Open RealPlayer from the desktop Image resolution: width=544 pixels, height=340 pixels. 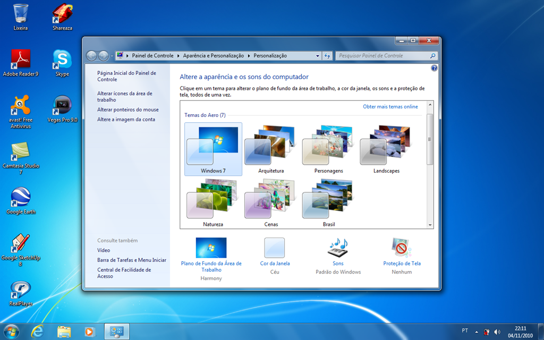20,291
